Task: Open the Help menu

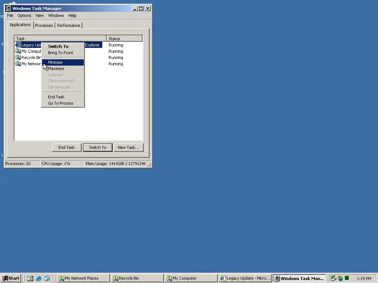Action: (x=72, y=15)
